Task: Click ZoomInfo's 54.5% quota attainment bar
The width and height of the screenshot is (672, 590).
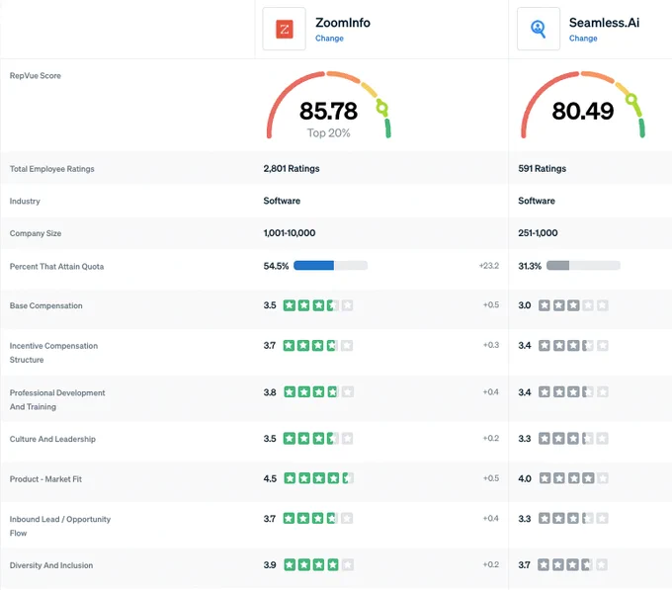Action: (330, 266)
